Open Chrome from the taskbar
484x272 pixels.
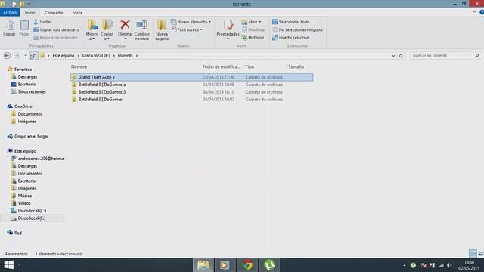pyautogui.click(x=247, y=265)
